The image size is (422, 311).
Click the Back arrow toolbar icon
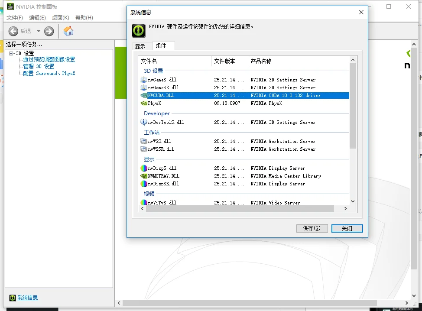click(13, 31)
